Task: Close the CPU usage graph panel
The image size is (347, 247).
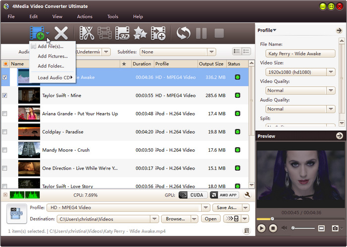Action: point(5,195)
